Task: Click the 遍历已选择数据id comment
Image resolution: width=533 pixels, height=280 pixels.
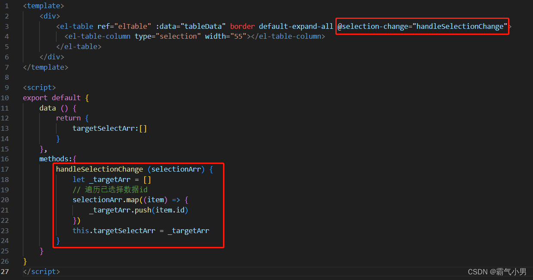Action: 111,189
